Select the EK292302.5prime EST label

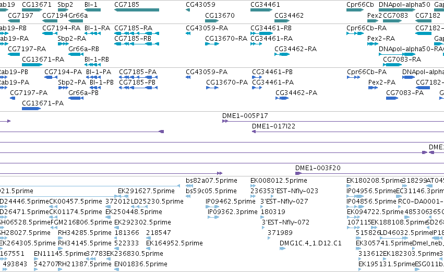143,223
